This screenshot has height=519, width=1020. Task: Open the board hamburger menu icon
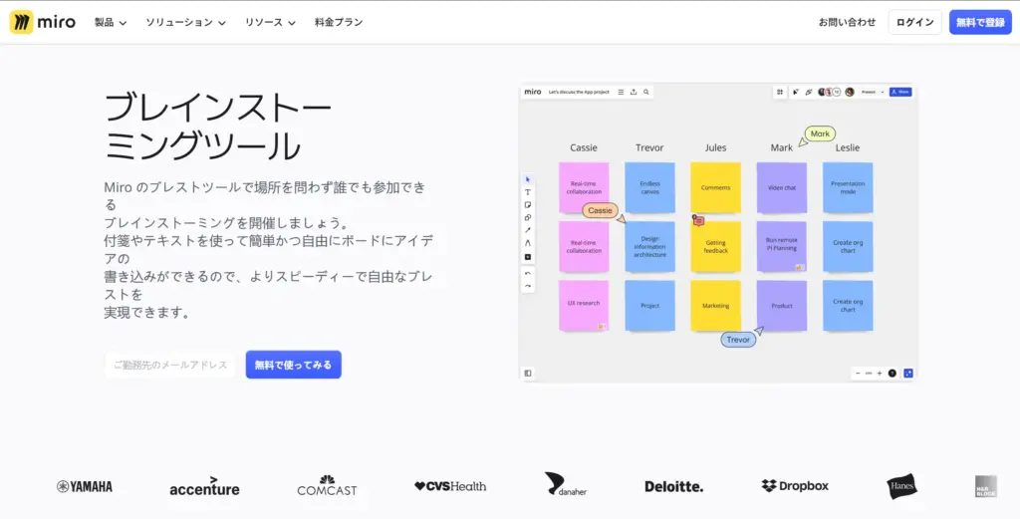[622, 92]
